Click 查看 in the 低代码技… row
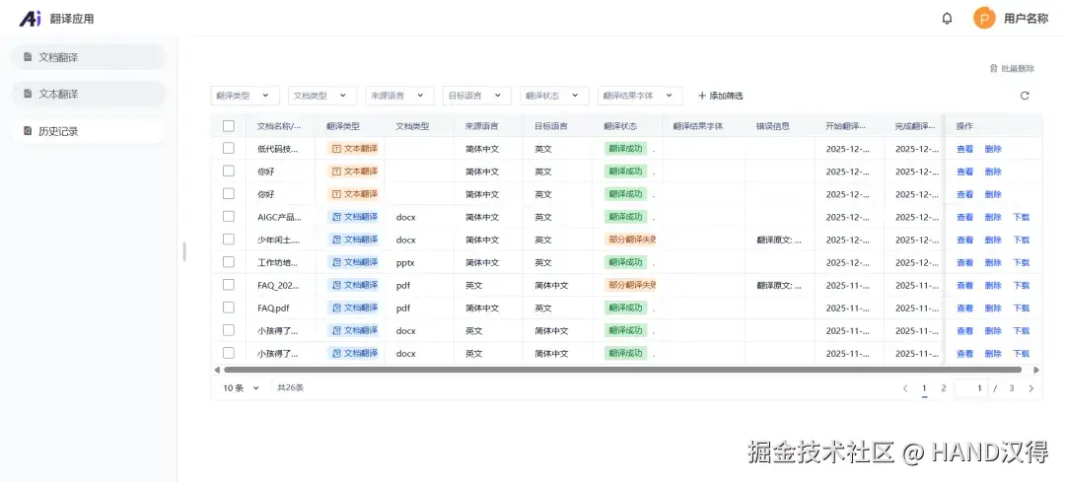Screen dimensions: 1065x482 tap(964, 149)
